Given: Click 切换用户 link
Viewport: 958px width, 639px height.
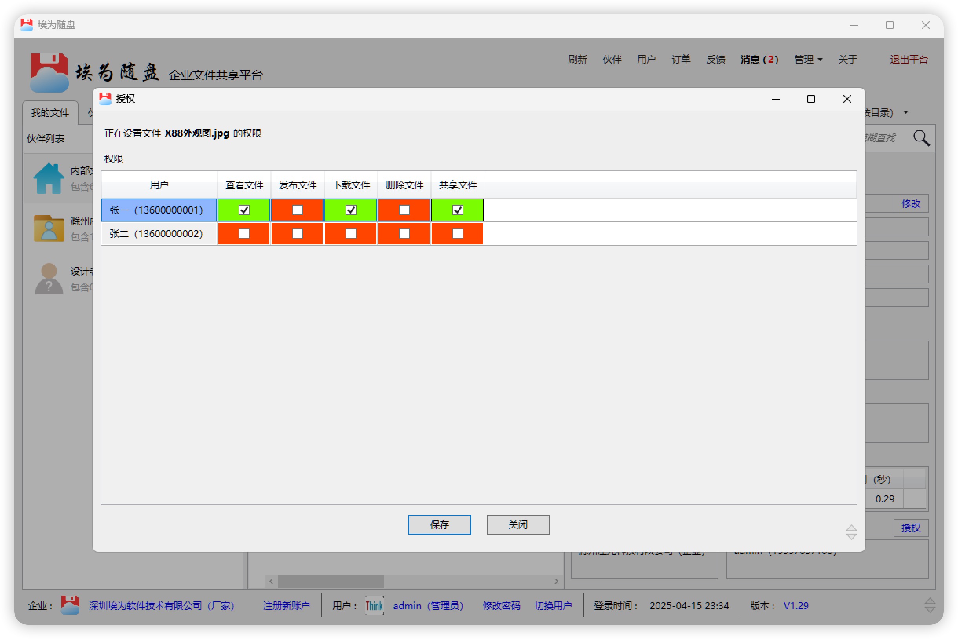Looking at the screenshot, I should (x=553, y=606).
